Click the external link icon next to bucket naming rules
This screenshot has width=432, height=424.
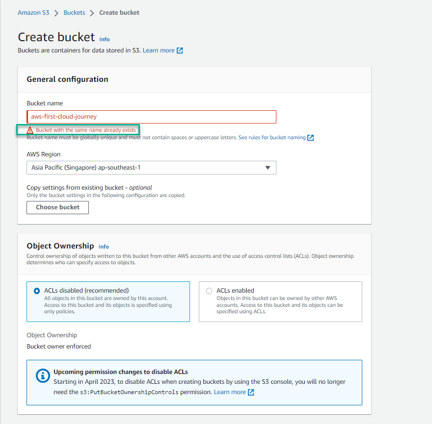310,138
